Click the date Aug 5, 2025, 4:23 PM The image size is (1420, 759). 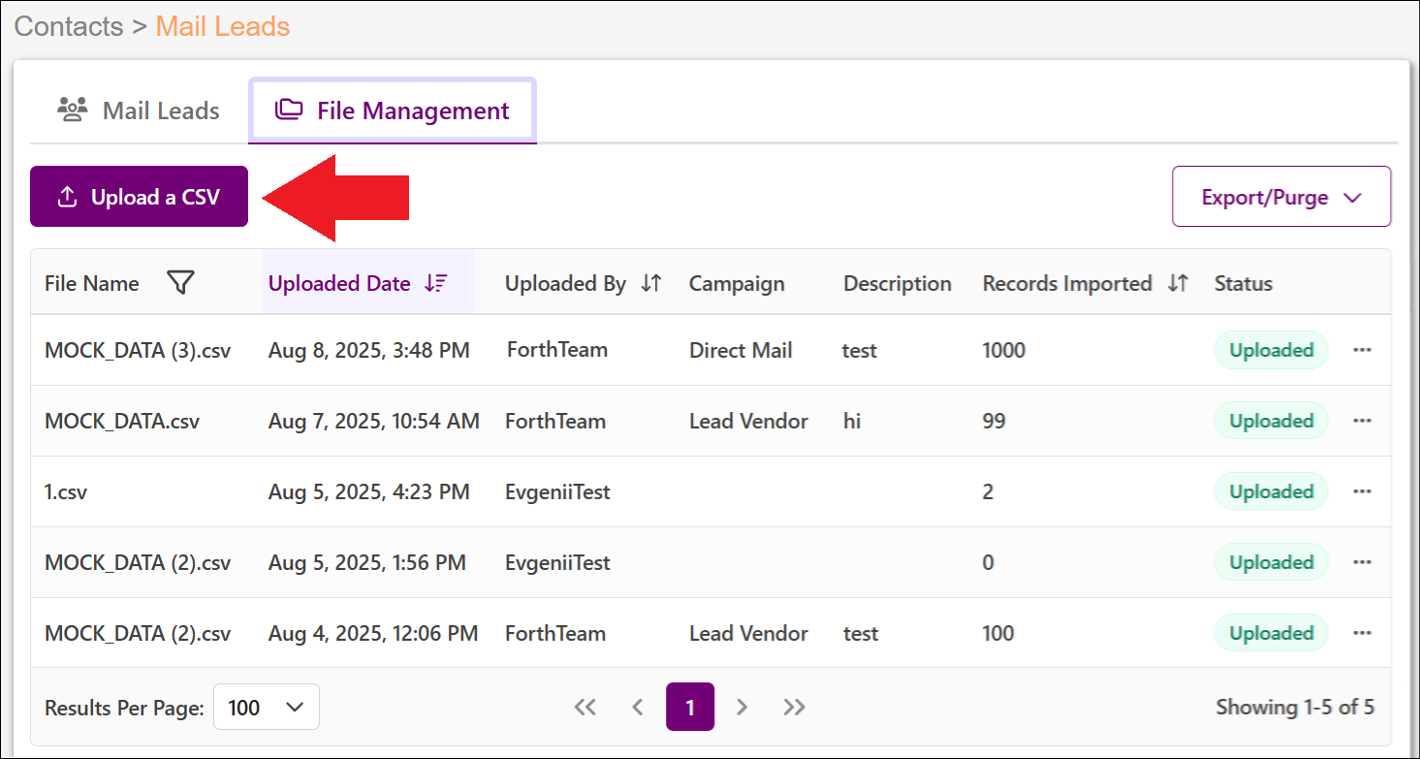tap(369, 491)
